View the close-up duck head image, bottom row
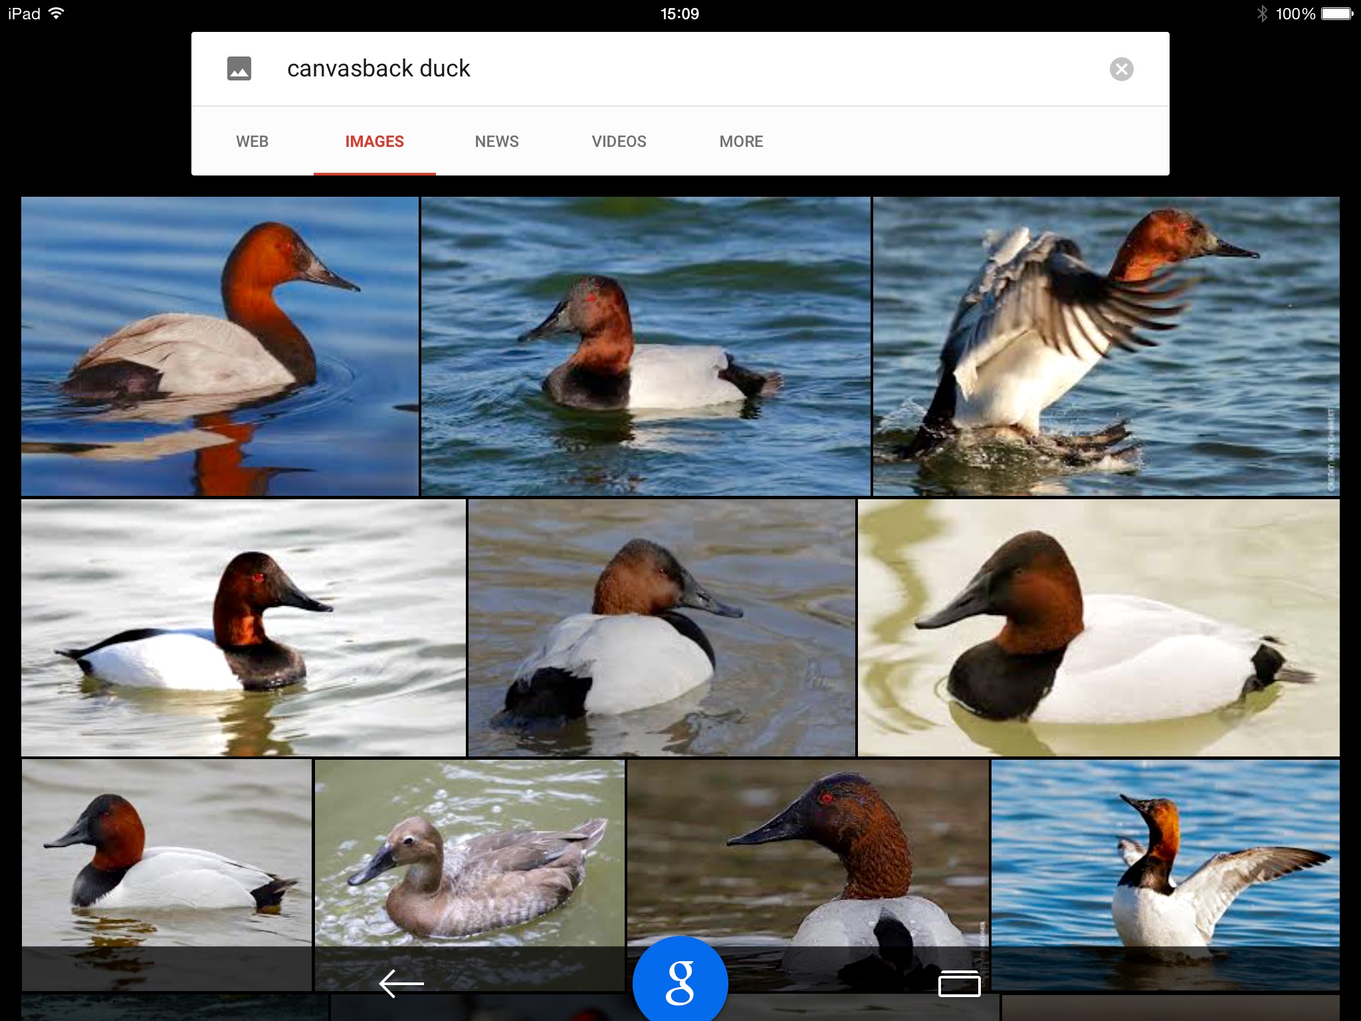Viewport: 1361px width, 1021px height. [807, 857]
